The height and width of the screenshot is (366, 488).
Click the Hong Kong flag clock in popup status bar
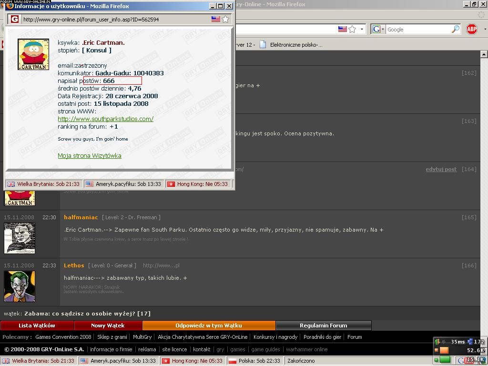(x=199, y=184)
